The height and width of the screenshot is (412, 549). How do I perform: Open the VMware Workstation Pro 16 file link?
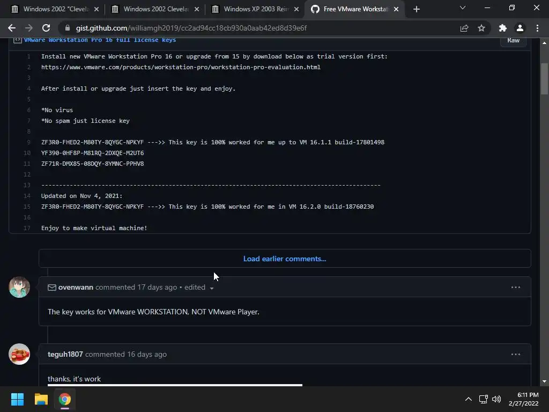click(100, 40)
